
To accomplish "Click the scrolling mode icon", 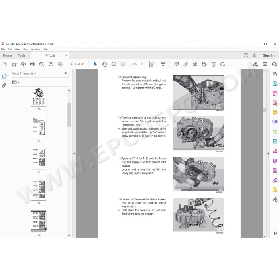I will [163, 64].
